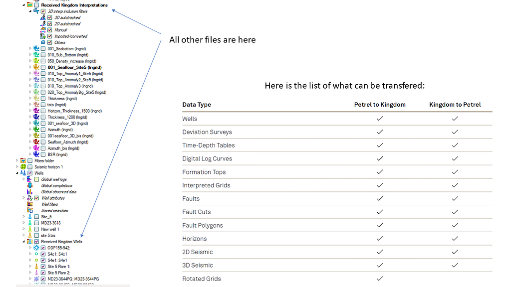Toggle the Received Kingdom Wells checkbox
511x287 pixels.
[x=36, y=242]
